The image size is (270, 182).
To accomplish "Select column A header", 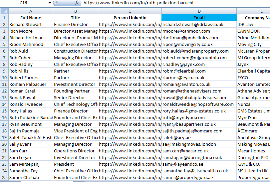I will (31, 11).
